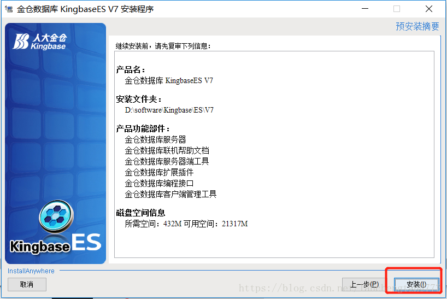Click the installer icon in the title bar

click(9, 9)
